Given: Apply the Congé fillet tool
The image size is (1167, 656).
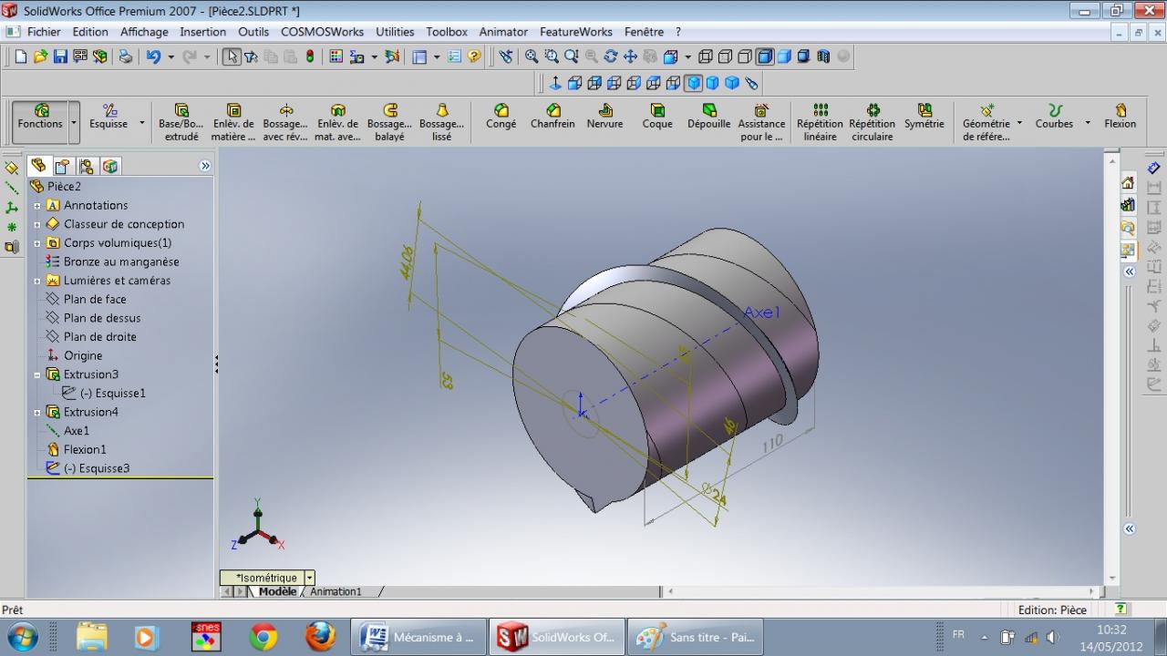Looking at the screenshot, I should coord(501,117).
